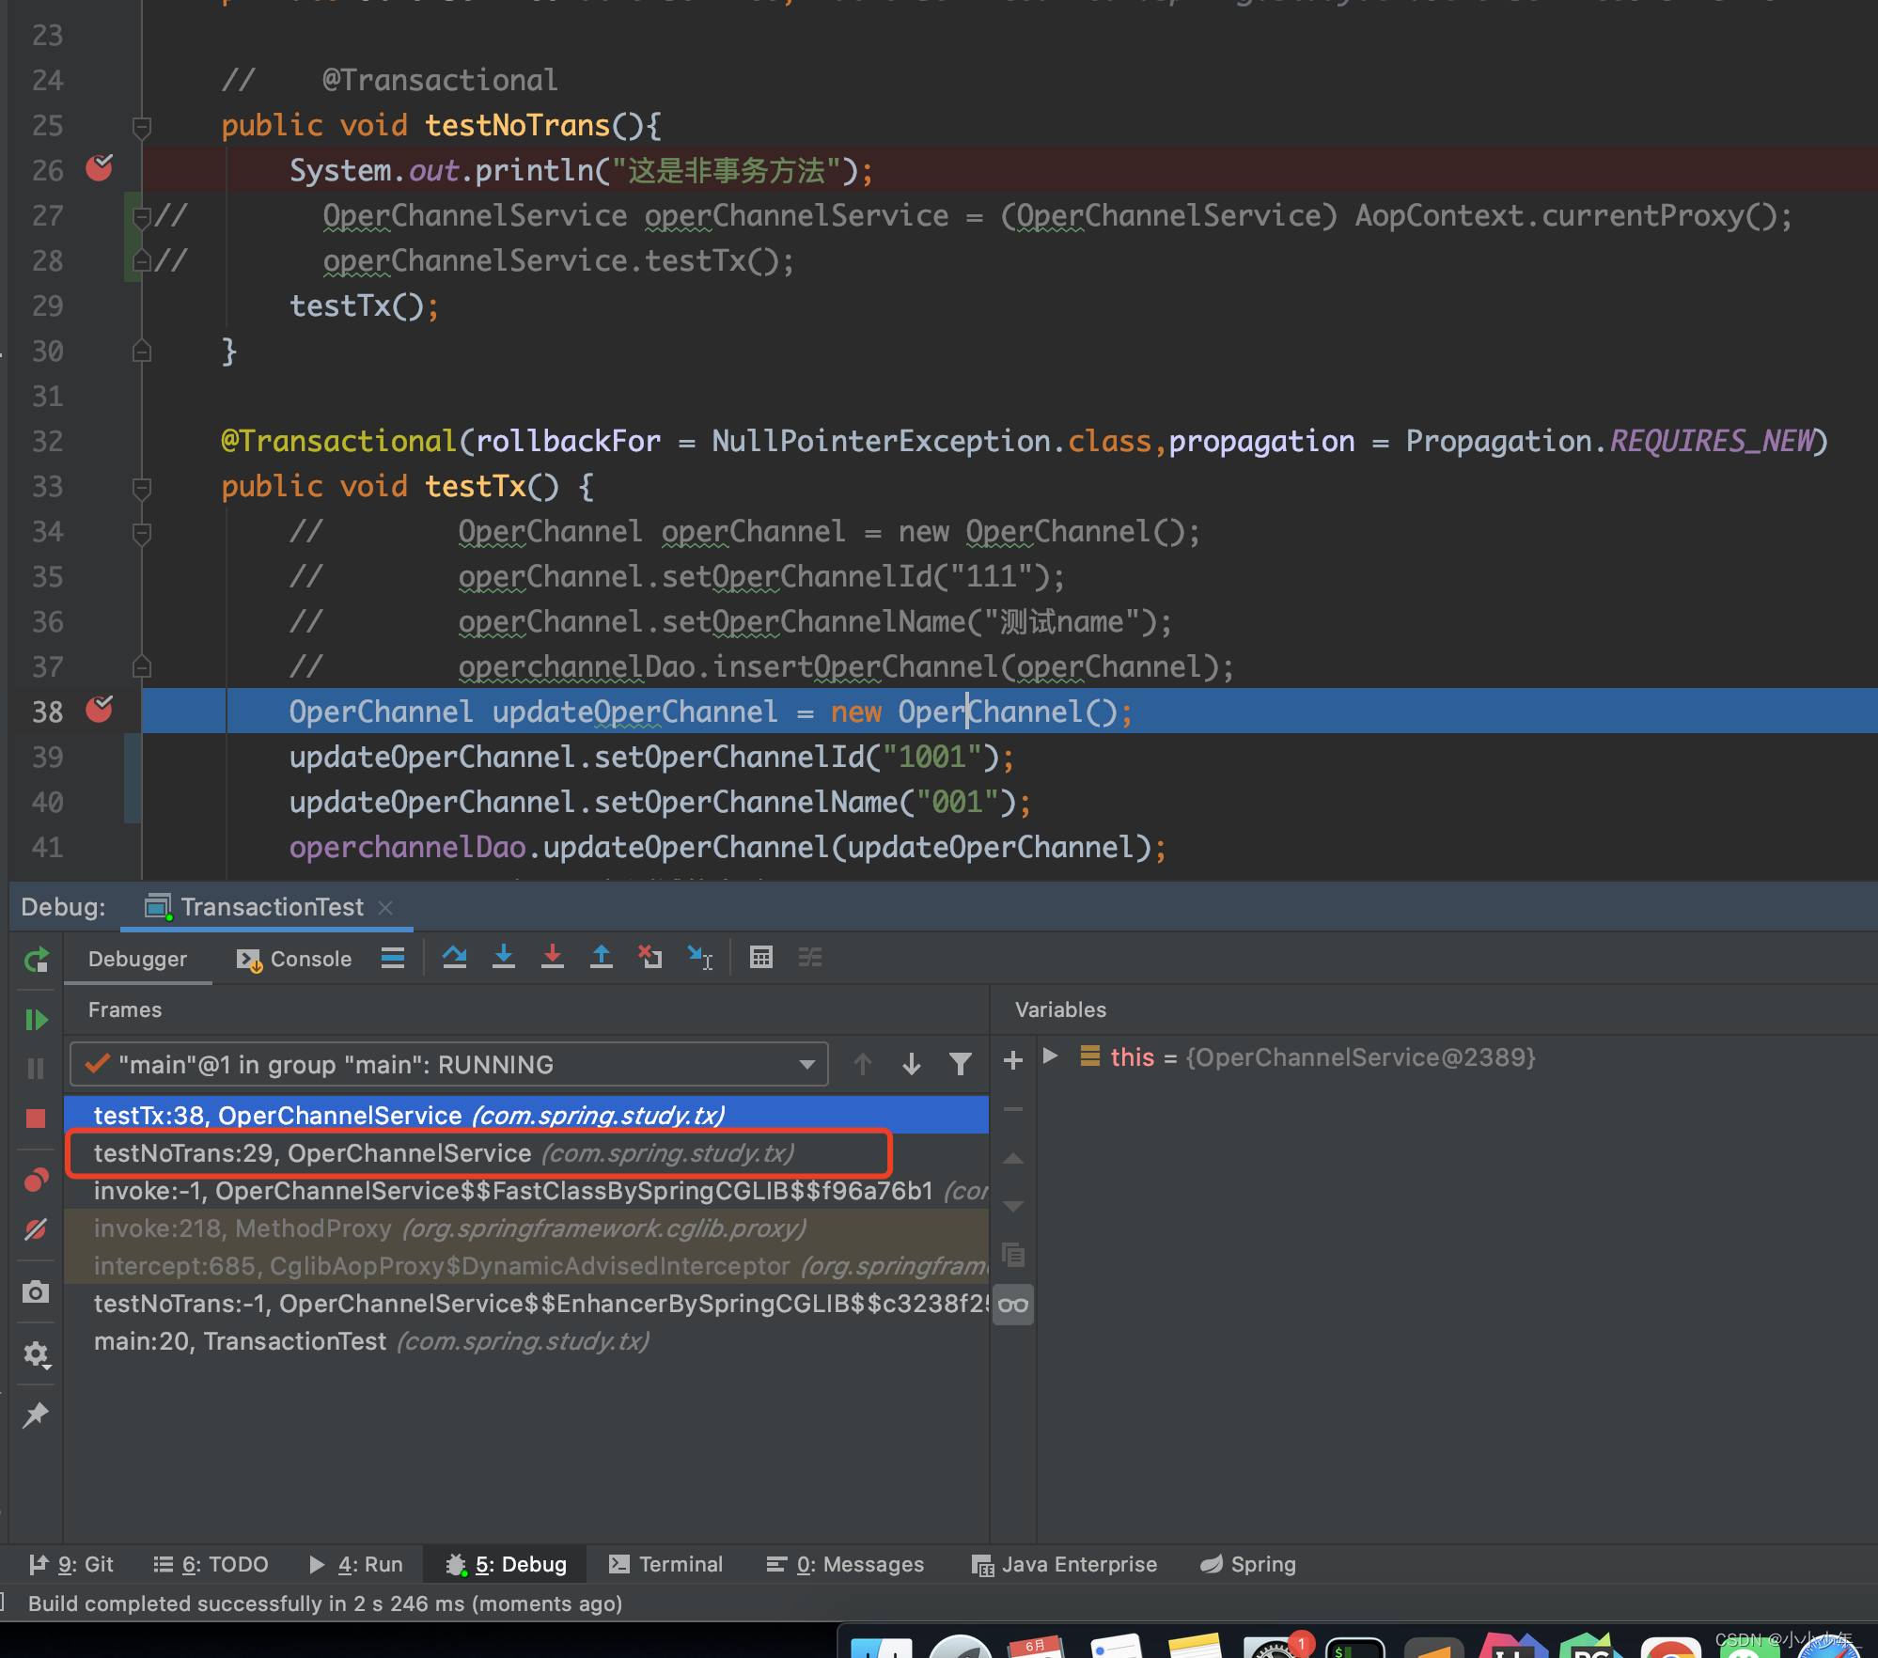Click the Run to Cursor icon
1878x1658 pixels.
(700, 958)
